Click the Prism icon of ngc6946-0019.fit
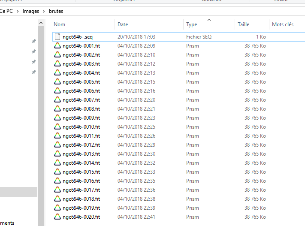This screenshot has width=305, height=226. tap(57, 208)
